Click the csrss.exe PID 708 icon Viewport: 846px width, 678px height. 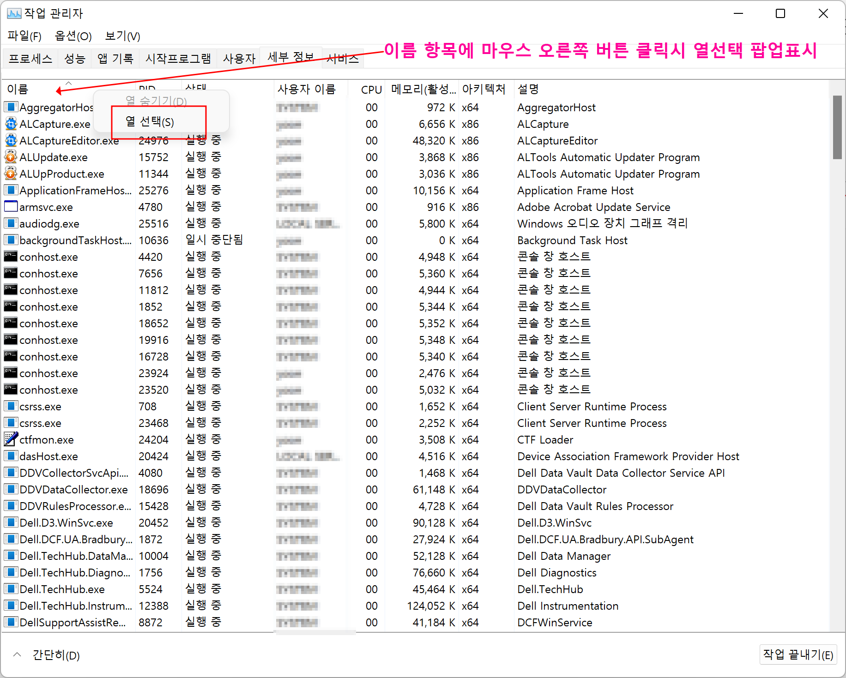coord(11,406)
